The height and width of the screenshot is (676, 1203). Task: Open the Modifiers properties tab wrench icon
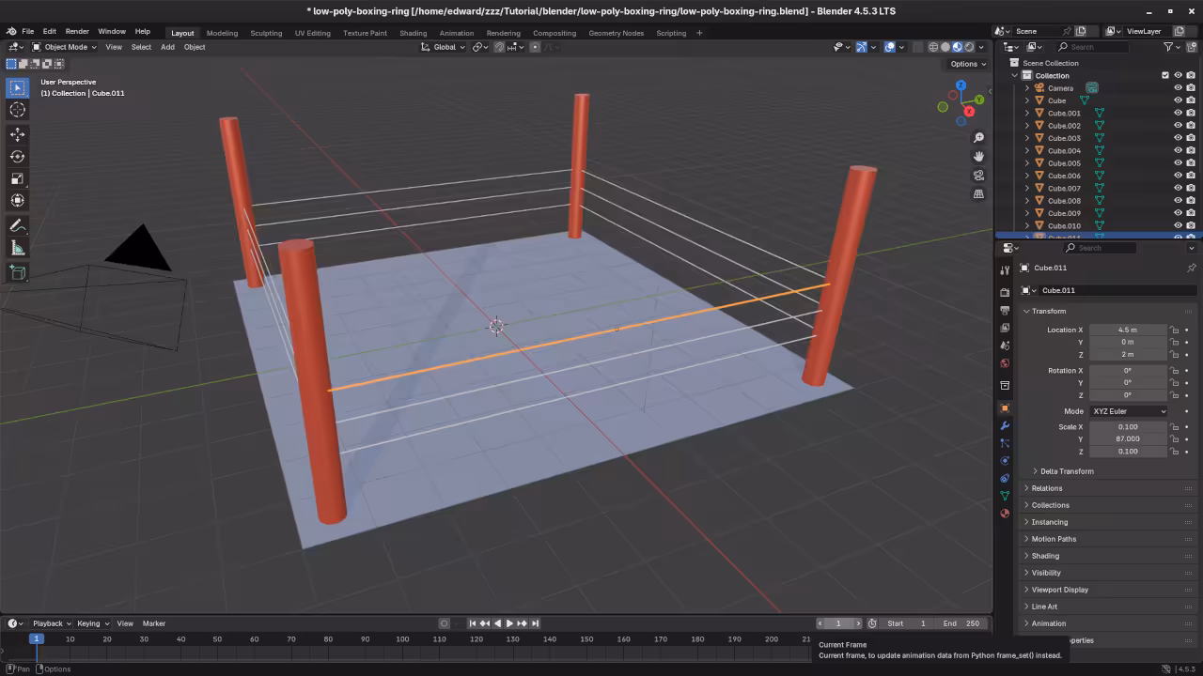click(x=1005, y=425)
